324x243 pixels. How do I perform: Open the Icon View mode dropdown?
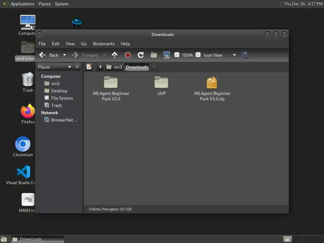220,55
